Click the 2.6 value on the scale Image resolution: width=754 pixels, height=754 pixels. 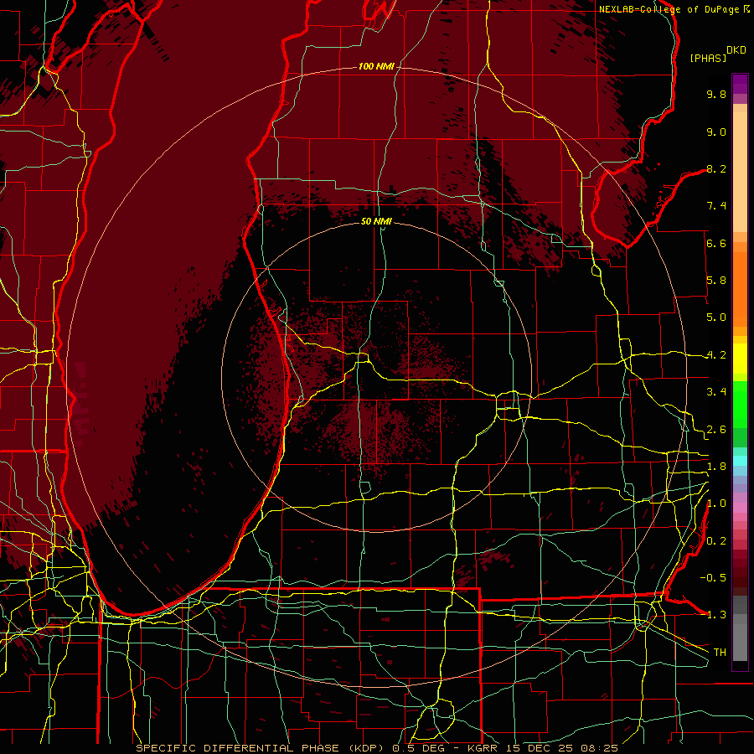tap(716, 430)
